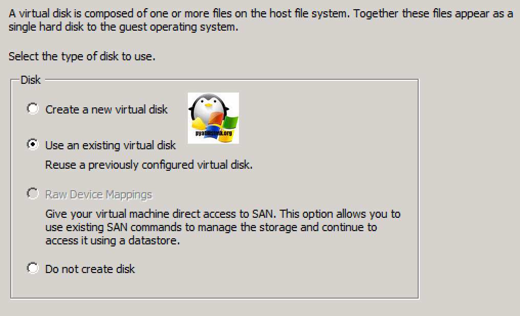
Task: Click the pyatilistnik.org watermark text
Action: pyautogui.click(x=213, y=133)
